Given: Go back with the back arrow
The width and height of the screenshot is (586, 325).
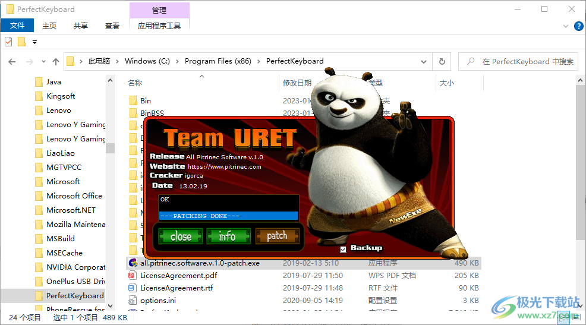Looking at the screenshot, I should point(12,62).
